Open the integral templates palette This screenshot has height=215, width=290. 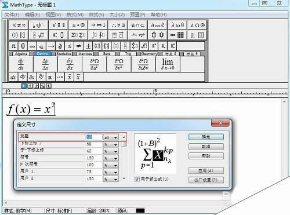98,35
